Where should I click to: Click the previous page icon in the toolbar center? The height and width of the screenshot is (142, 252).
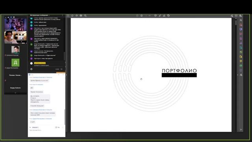(x=137, y=16)
